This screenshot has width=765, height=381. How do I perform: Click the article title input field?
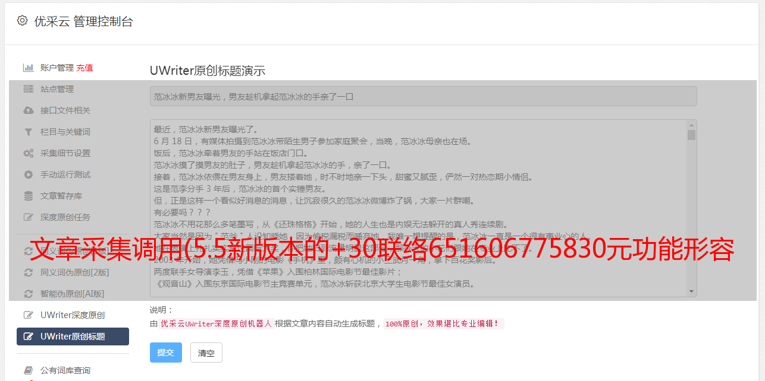(x=423, y=96)
